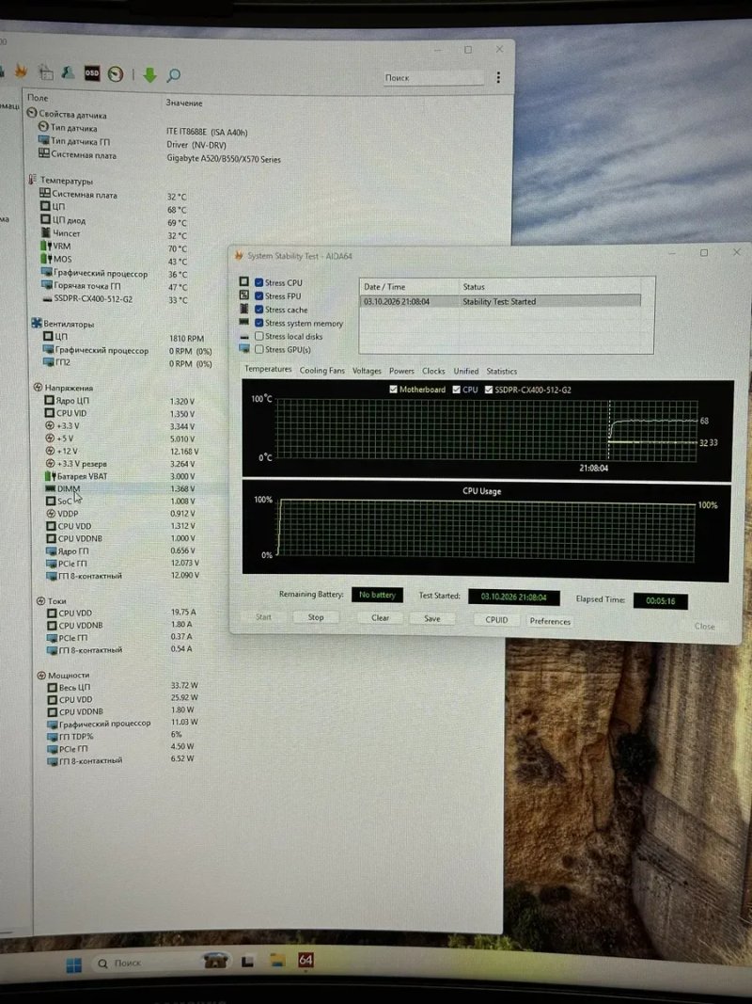
Task: Select the CPU VID row
Action: pyautogui.click(x=121, y=413)
